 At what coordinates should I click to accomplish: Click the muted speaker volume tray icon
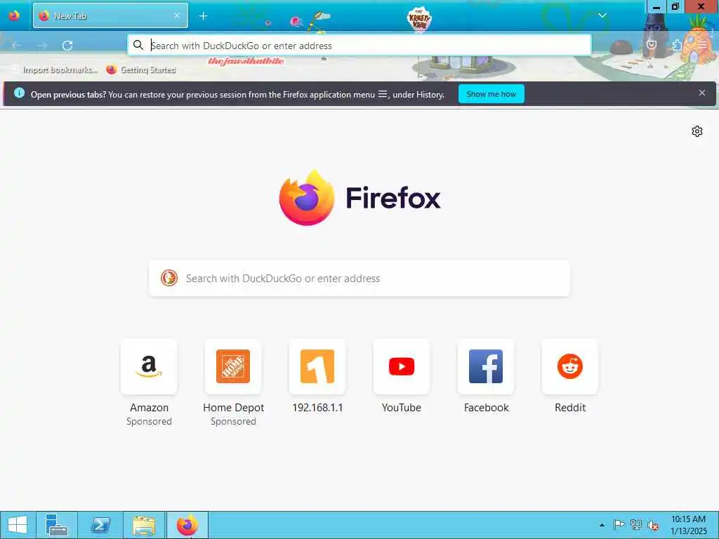(x=654, y=525)
